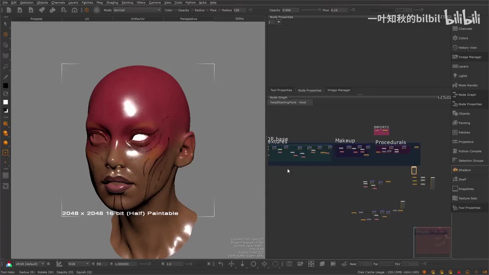The height and width of the screenshot is (275, 489).
Task: Open the Image Manager palette from sidebar
Action: pyautogui.click(x=470, y=57)
